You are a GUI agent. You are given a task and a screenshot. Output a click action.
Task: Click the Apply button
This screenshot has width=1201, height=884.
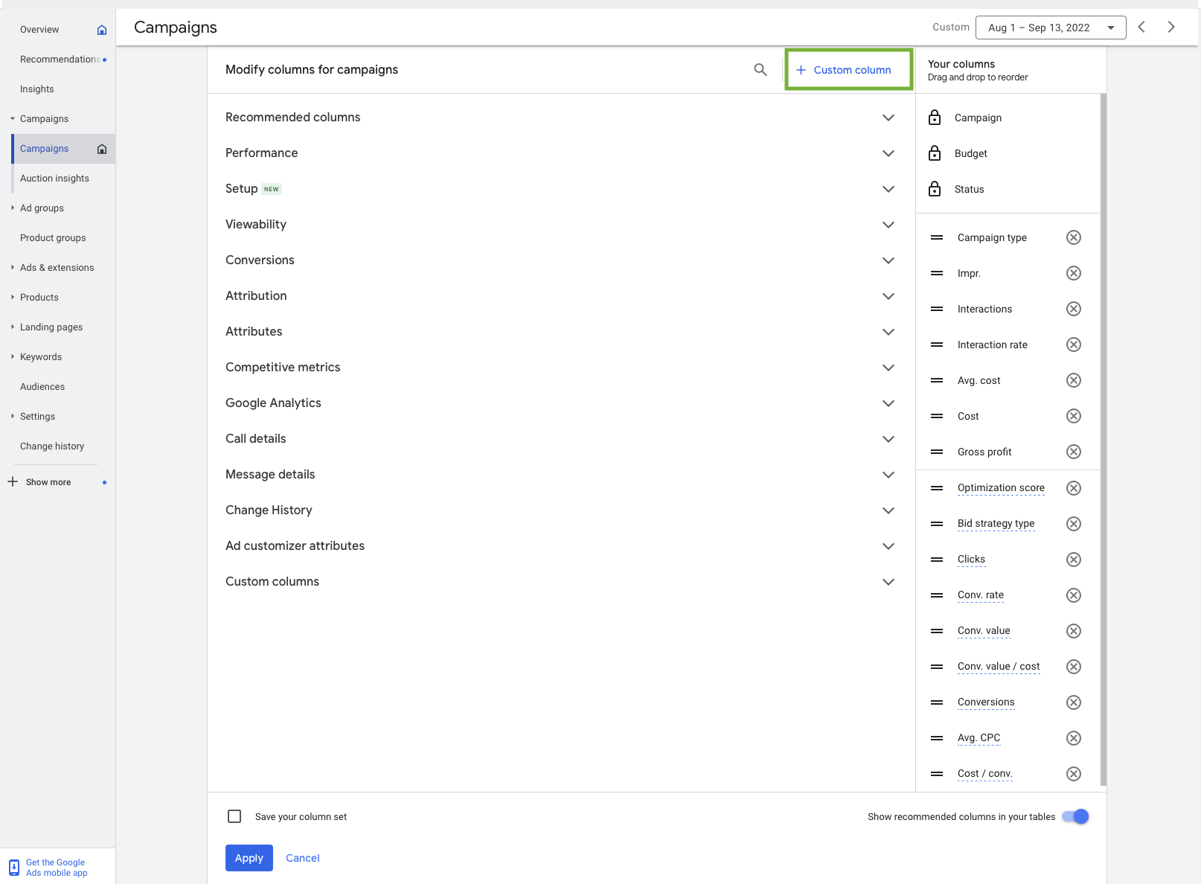(249, 857)
